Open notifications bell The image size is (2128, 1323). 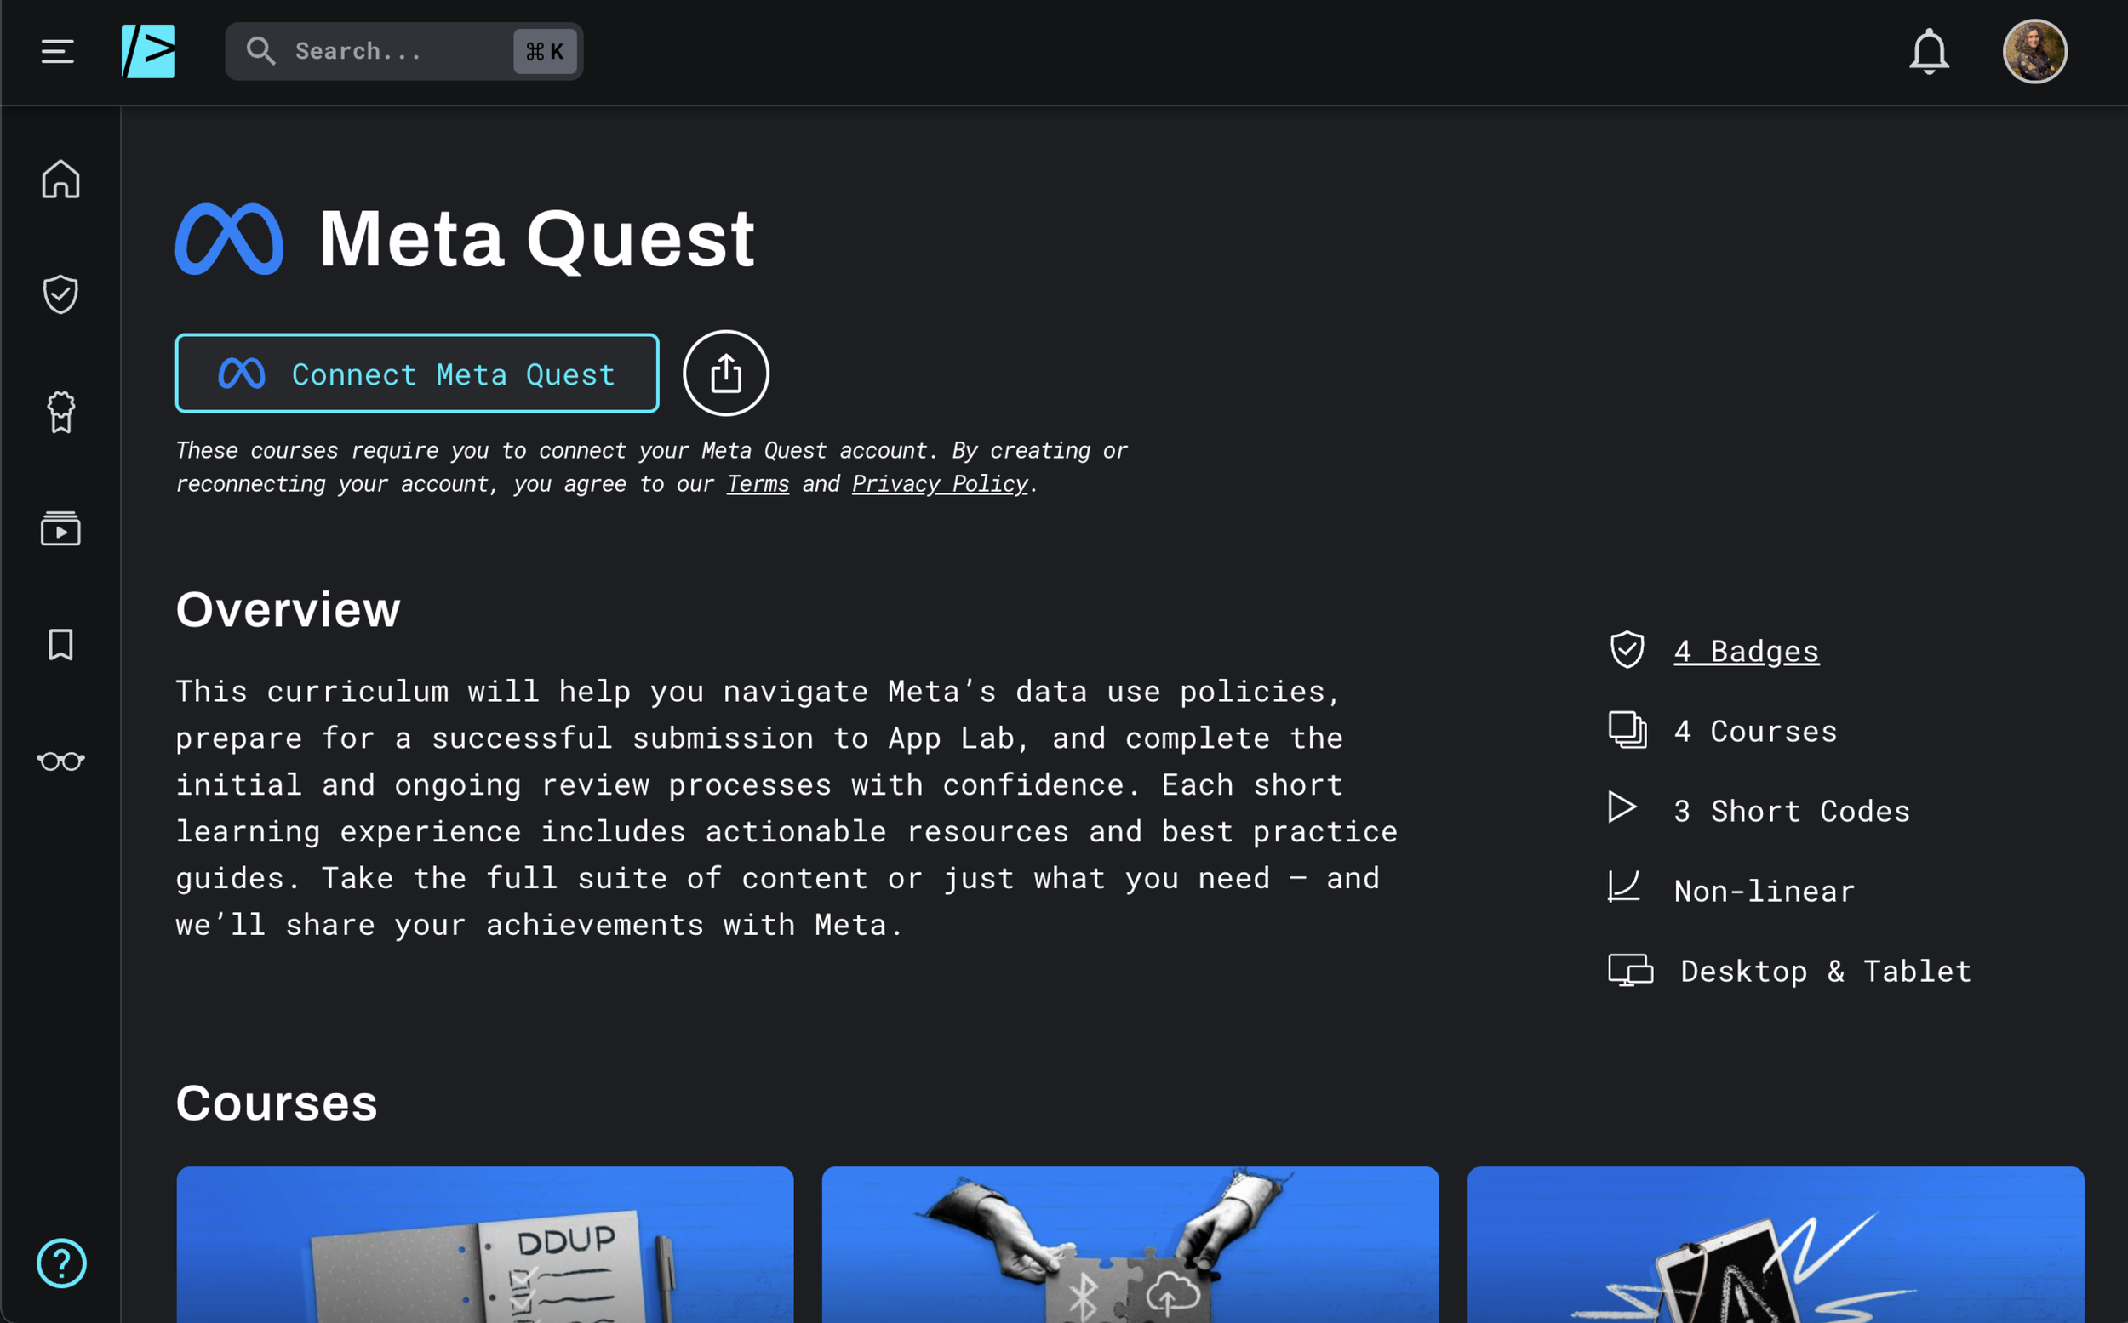coord(1929,52)
